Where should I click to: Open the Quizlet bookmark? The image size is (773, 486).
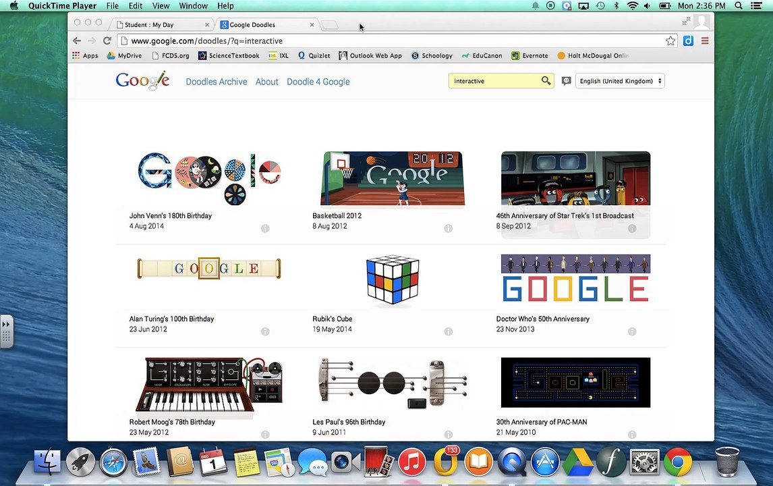314,56
